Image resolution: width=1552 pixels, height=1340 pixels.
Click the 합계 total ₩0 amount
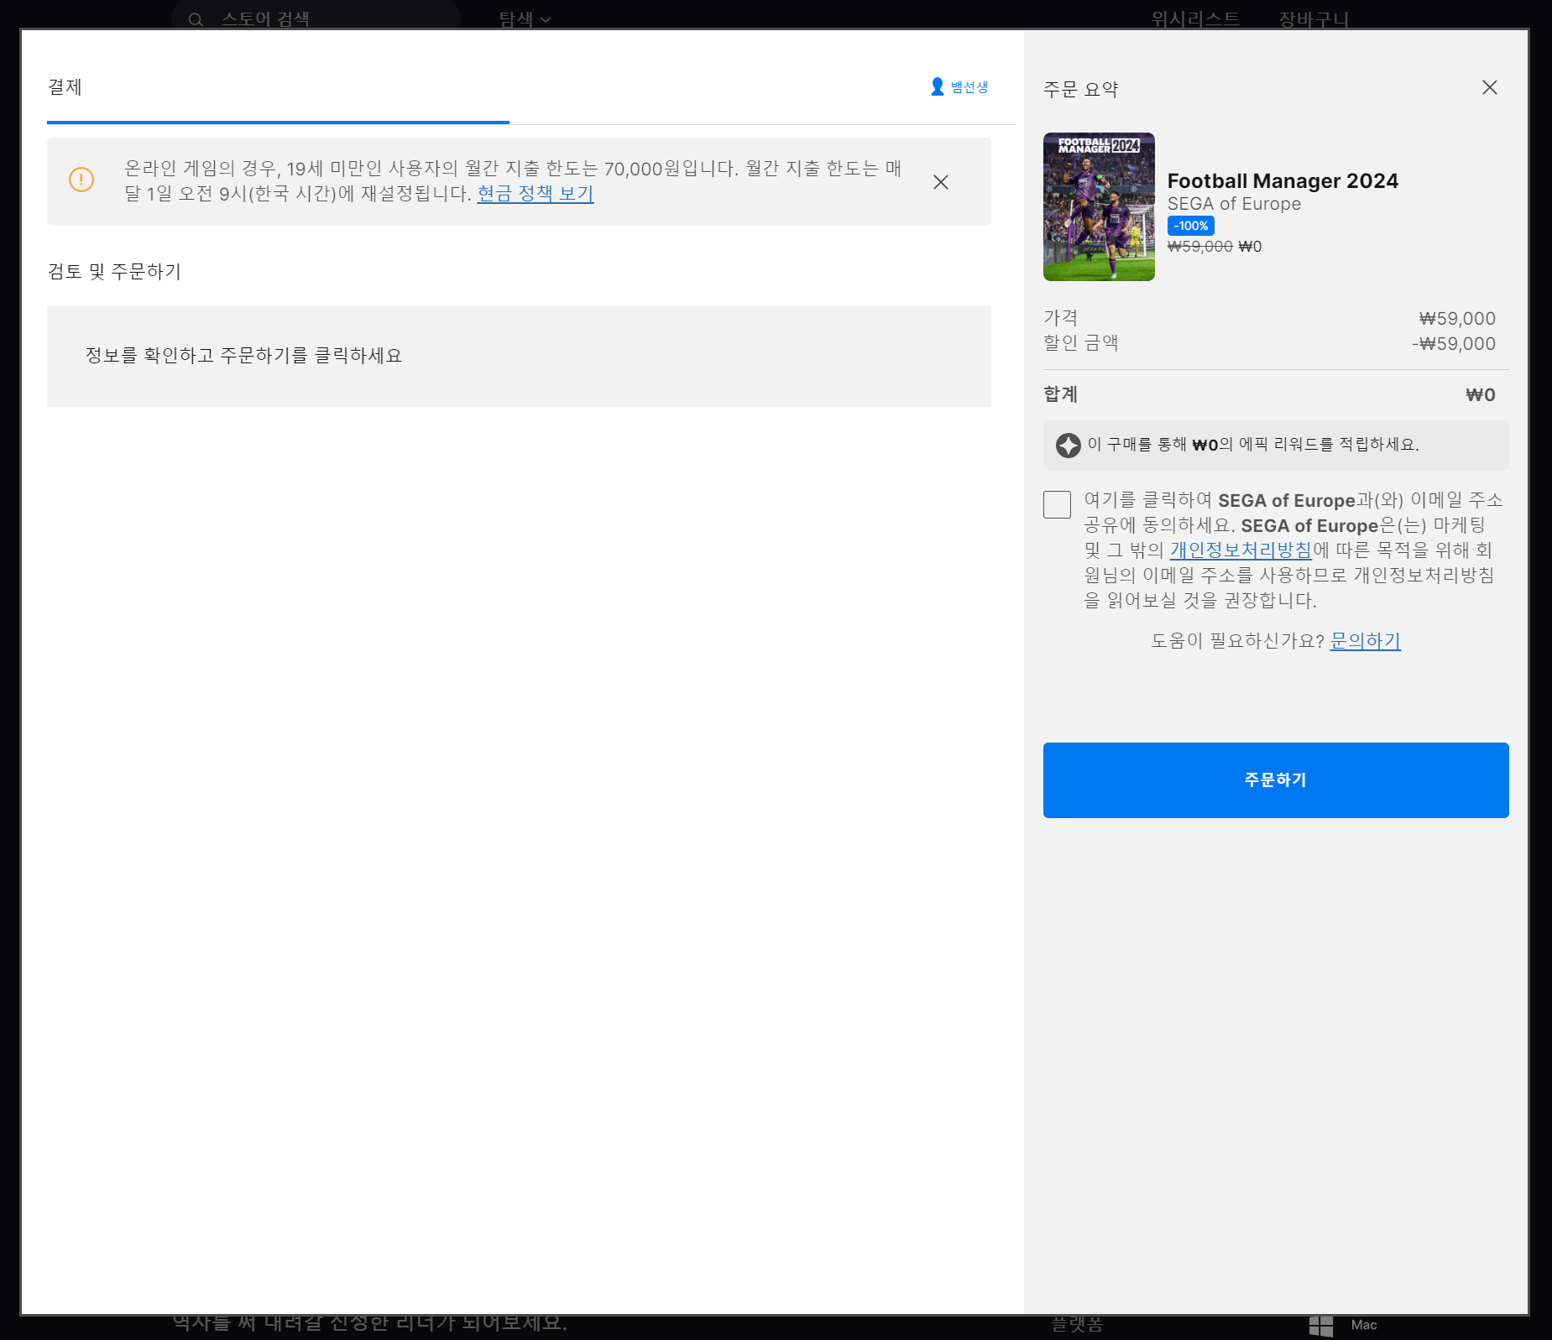pyautogui.click(x=1480, y=395)
